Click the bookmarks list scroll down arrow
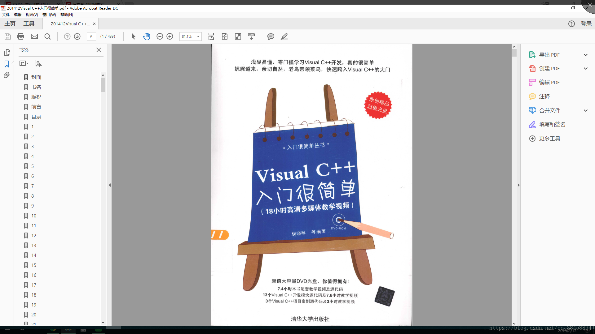The width and height of the screenshot is (595, 334). click(103, 322)
